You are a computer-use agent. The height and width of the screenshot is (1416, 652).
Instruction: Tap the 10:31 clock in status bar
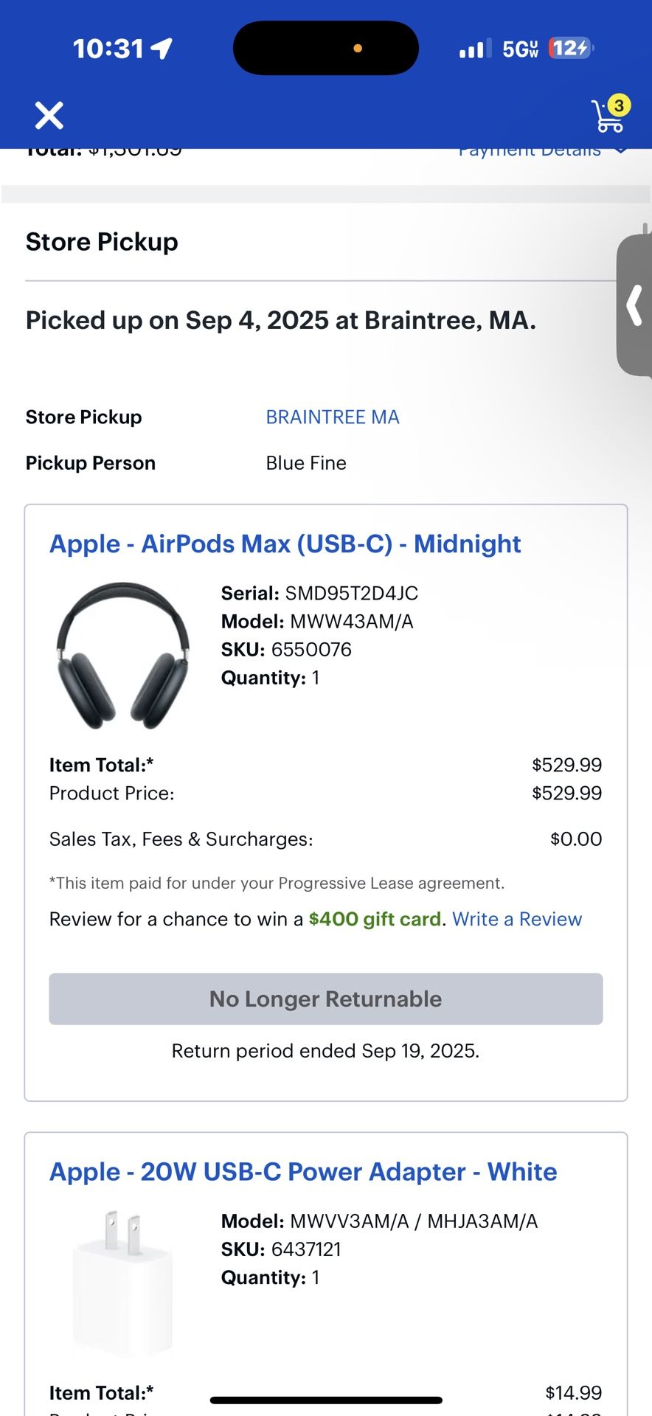108,49
